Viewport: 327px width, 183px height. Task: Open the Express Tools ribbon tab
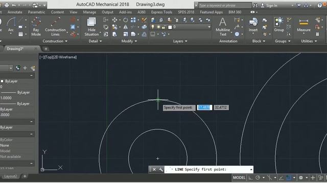point(161,12)
